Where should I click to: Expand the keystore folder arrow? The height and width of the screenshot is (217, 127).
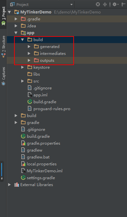(23, 67)
